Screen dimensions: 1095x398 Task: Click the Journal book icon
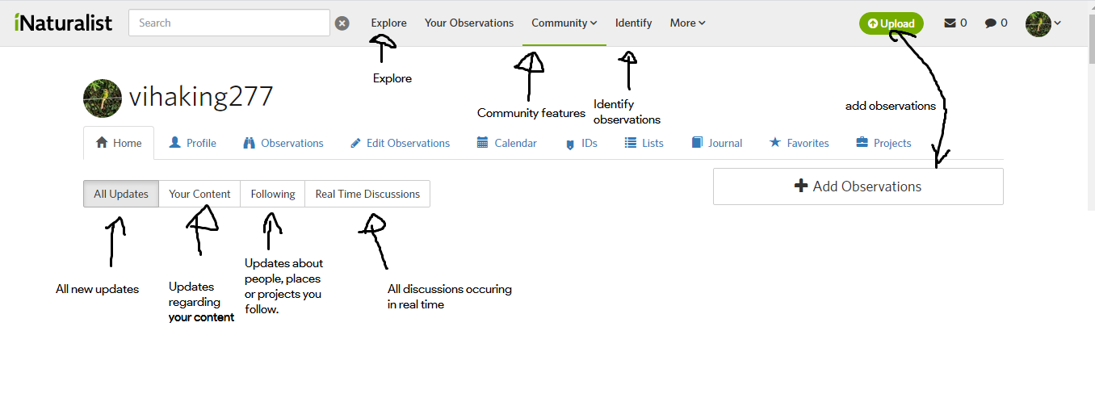[697, 143]
